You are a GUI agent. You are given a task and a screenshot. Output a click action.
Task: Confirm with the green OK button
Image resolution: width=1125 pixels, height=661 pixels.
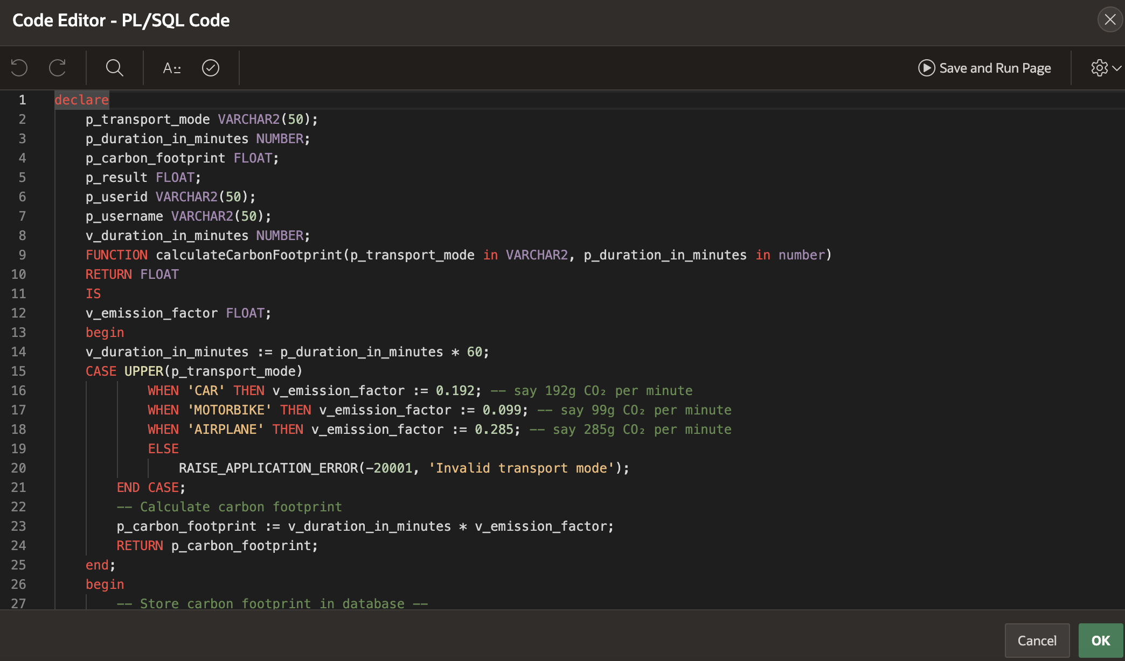(1100, 641)
